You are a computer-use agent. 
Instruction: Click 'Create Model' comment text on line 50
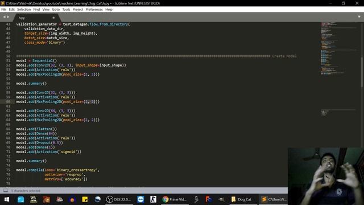(284, 56)
